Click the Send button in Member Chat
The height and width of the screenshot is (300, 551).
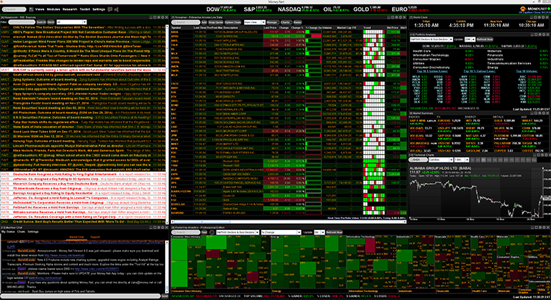tap(164, 296)
